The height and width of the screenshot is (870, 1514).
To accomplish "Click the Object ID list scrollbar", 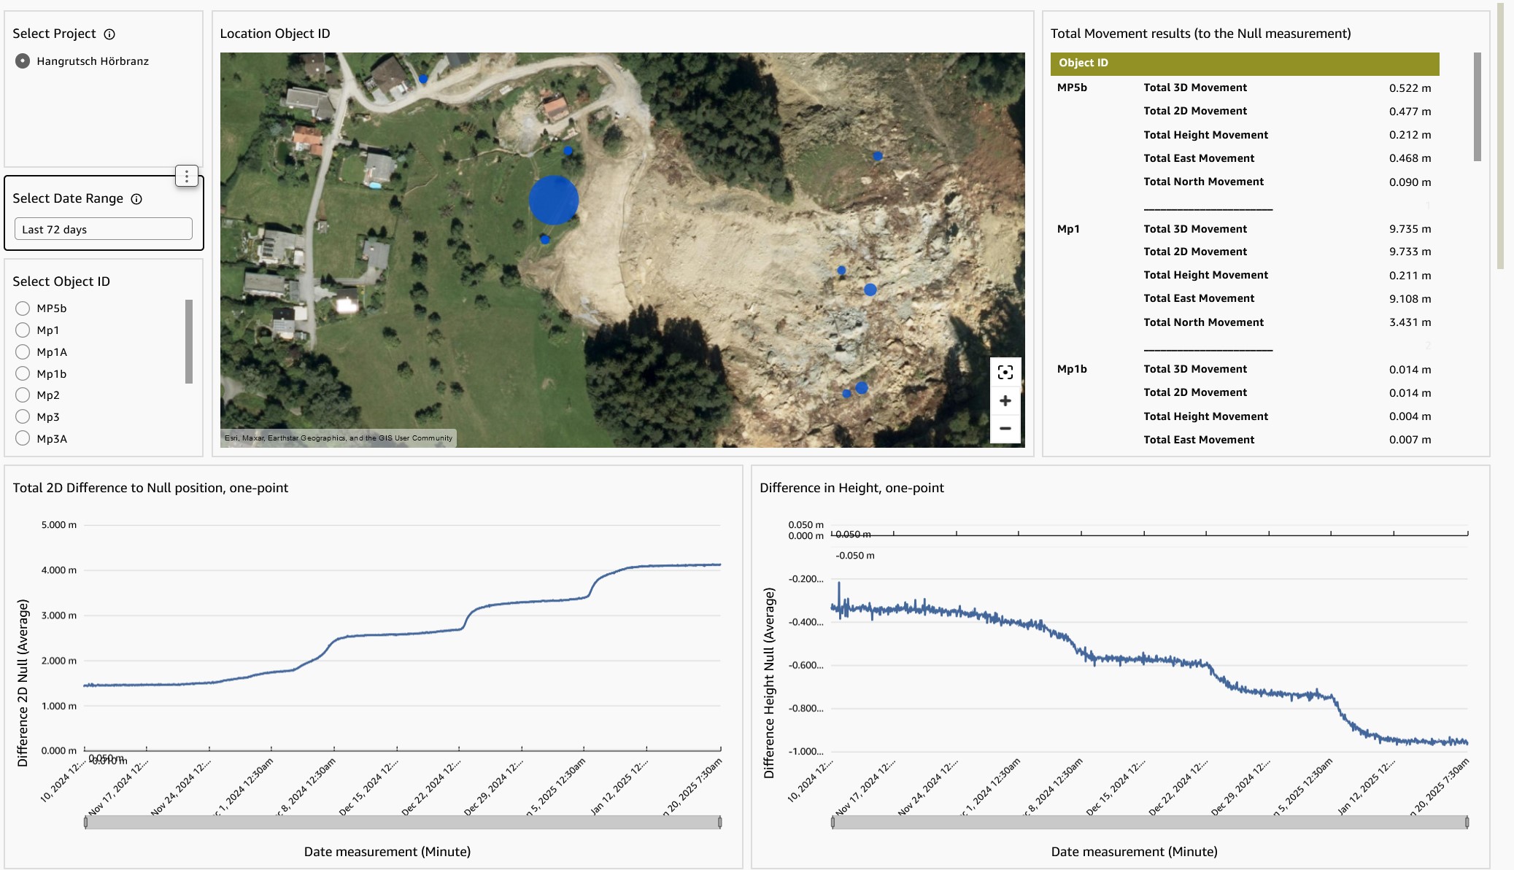I will pyautogui.click(x=189, y=341).
